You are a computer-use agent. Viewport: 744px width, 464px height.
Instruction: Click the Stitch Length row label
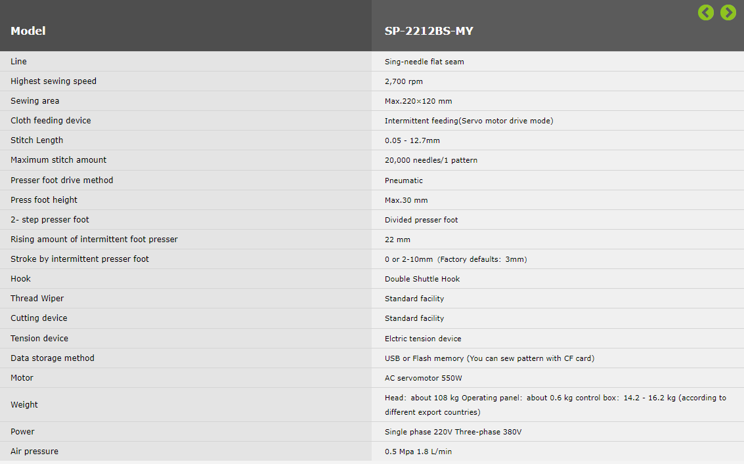coord(37,140)
